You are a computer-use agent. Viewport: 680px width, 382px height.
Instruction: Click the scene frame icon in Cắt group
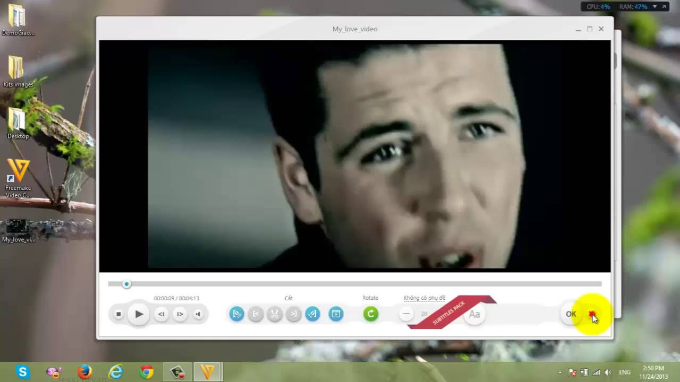click(x=336, y=314)
